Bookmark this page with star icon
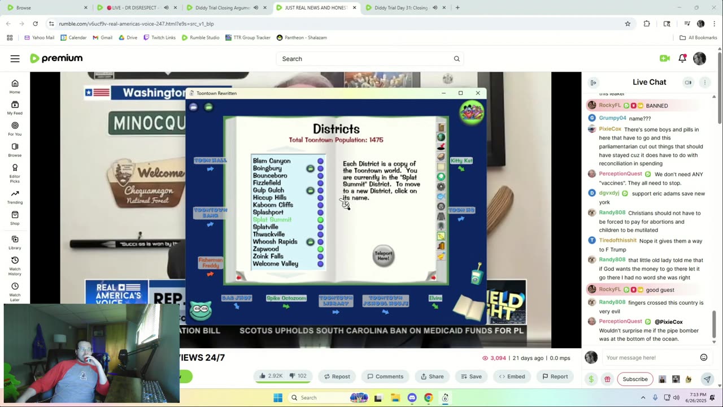Screen dimensions: 723x407 (628, 24)
